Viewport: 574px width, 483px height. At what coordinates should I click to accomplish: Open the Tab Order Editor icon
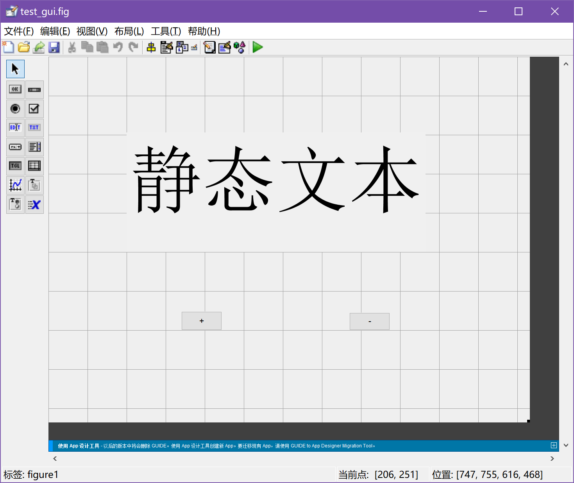tap(182, 47)
